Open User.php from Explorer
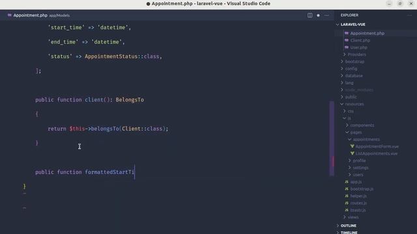The image size is (417, 234). click(x=358, y=47)
